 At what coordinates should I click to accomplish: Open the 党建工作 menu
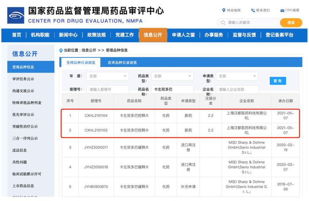(x=124, y=35)
